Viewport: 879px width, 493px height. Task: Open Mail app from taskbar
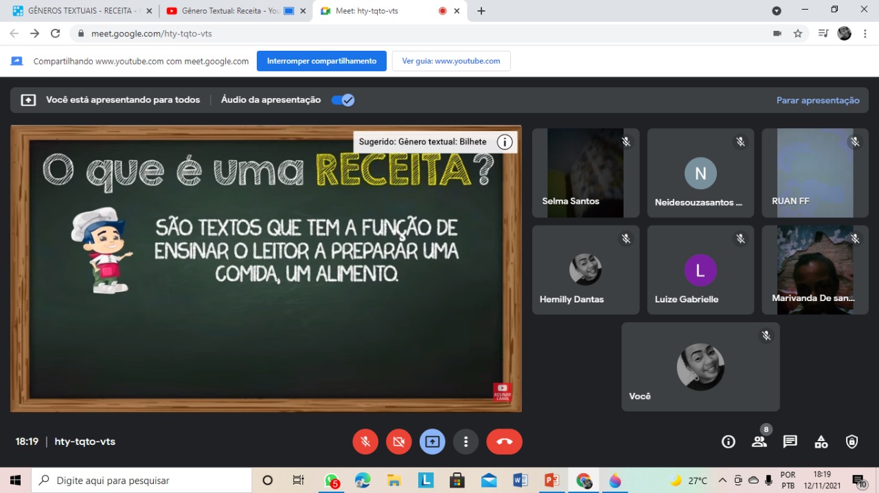pyautogui.click(x=489, y=480)
